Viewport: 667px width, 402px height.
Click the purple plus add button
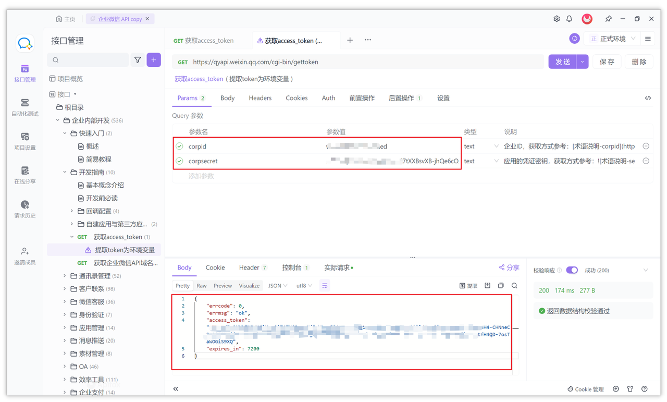pyautogui.click(x=154, y=60)
